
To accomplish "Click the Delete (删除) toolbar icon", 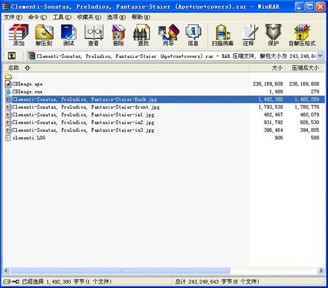I will tap(119, 35).
